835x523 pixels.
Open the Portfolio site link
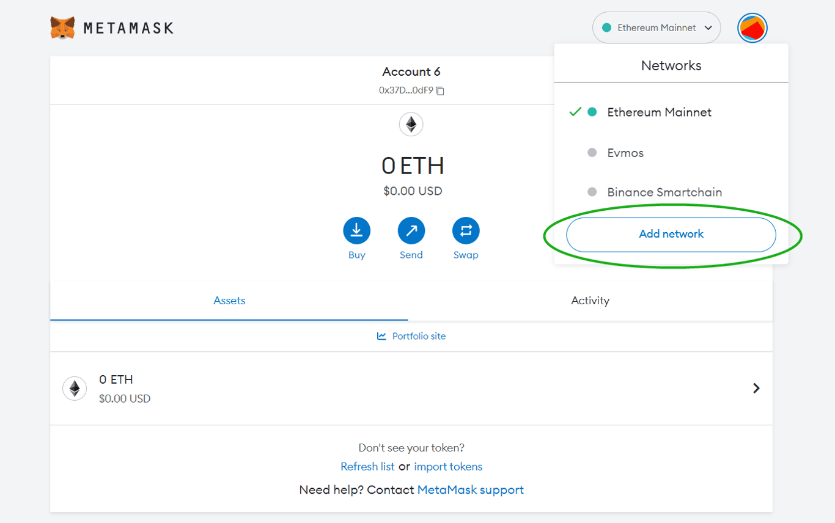point(419,336)
